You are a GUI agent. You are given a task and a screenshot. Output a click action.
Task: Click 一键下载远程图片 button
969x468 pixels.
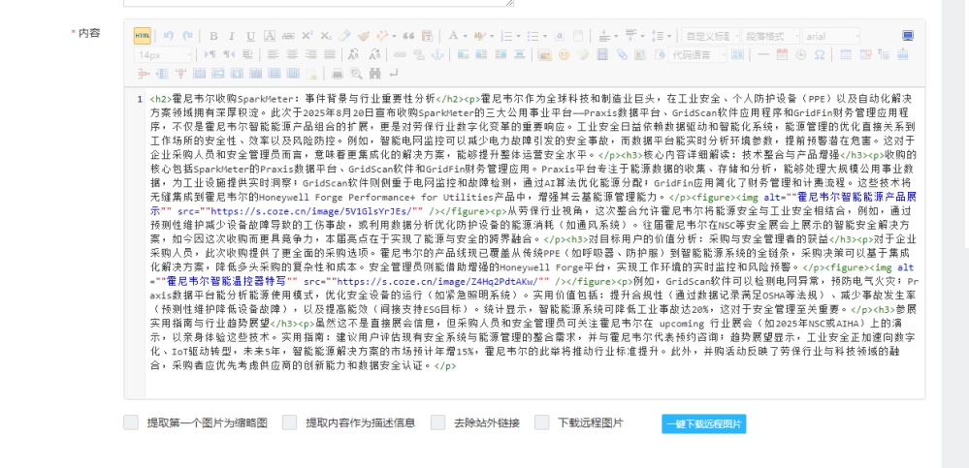coord(704,423)
